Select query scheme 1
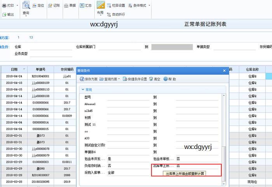This screenshot has width=272, height=187. click(x=19, y=37)
